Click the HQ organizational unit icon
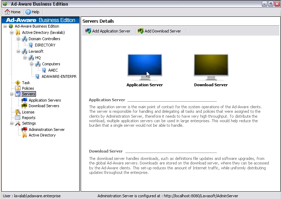The image size is (281, 199). pyautogui.click(x=31, y=58)
